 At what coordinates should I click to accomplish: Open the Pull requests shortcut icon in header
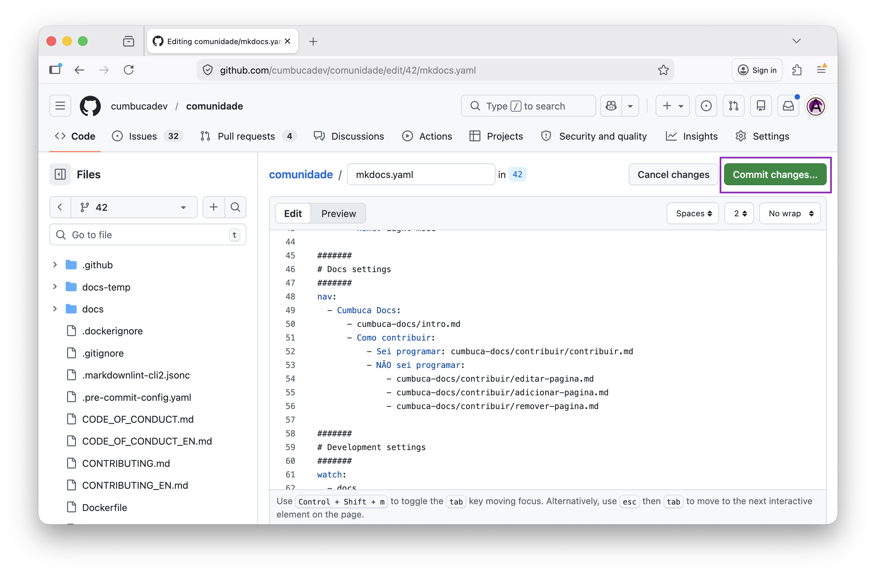click(733, 106)
